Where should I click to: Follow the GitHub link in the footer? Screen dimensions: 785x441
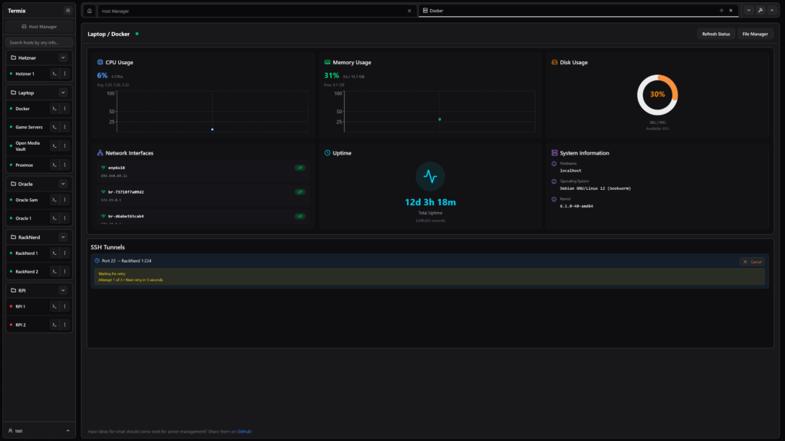click(x=244, y=432)
